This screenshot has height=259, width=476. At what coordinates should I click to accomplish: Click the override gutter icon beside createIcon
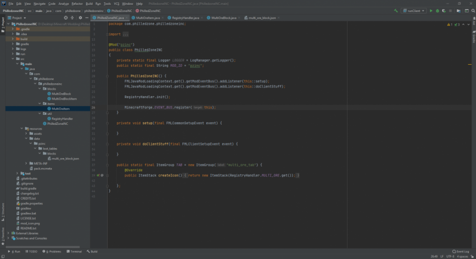(x=98, y=176)
